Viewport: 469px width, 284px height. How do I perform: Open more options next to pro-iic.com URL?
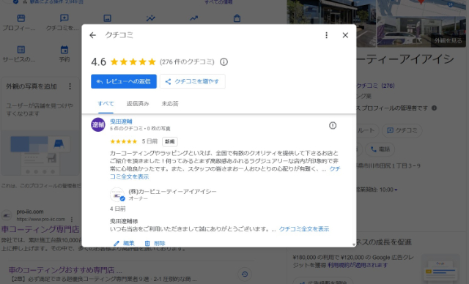pos(72,219)
